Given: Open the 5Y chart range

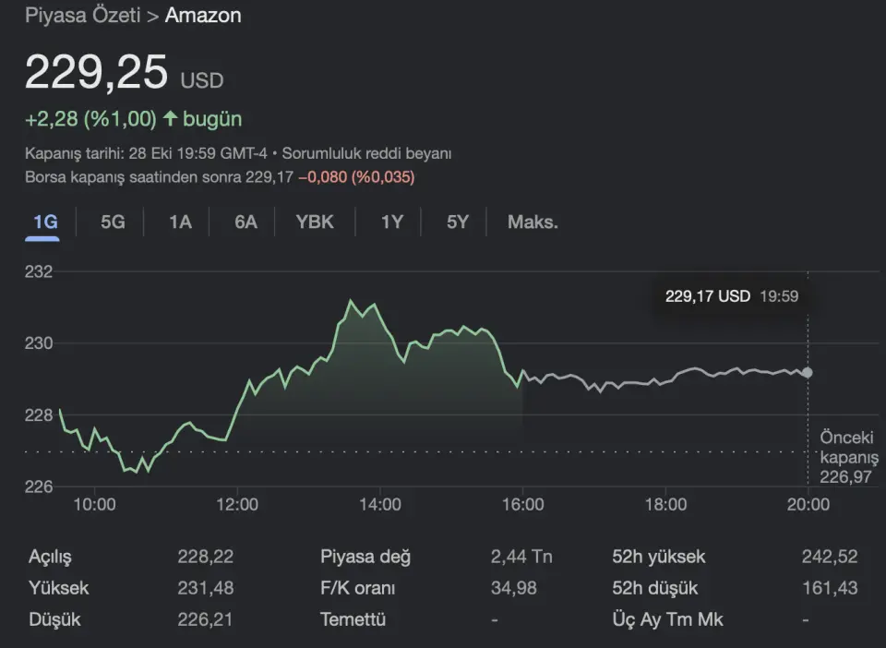Looking at the screenshot, I should 458,222.
